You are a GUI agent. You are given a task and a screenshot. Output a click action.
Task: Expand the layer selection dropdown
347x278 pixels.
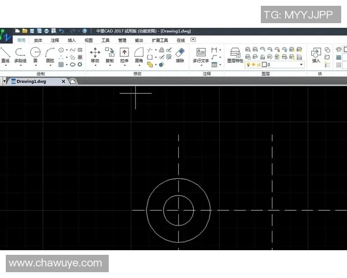(x=301, y=65)
